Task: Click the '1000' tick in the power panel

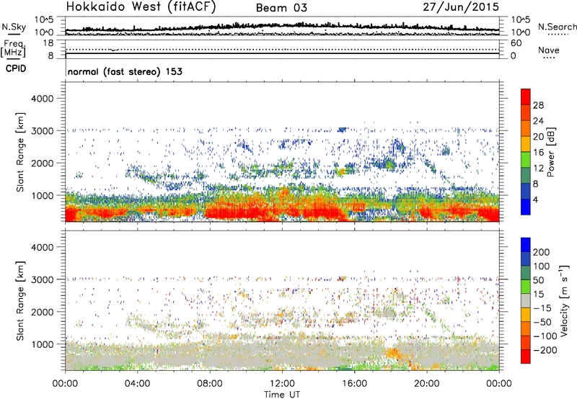Action: [x=42, y=195]
